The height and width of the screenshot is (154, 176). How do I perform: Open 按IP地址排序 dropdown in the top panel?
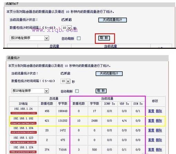click(x=29, y=38)
